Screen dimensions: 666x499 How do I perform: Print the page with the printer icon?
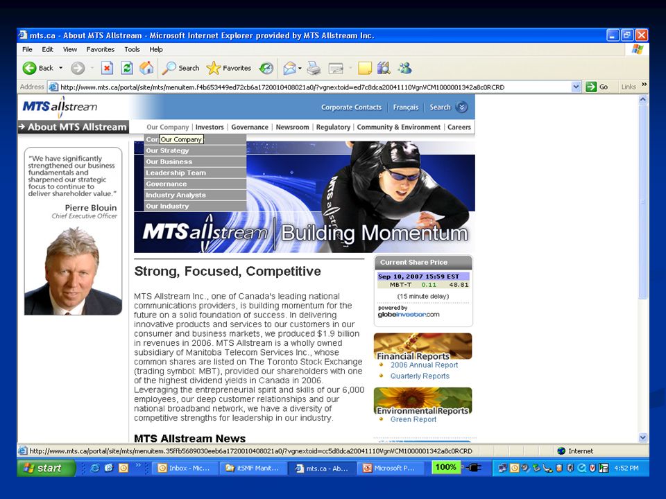tap(314, 68)
